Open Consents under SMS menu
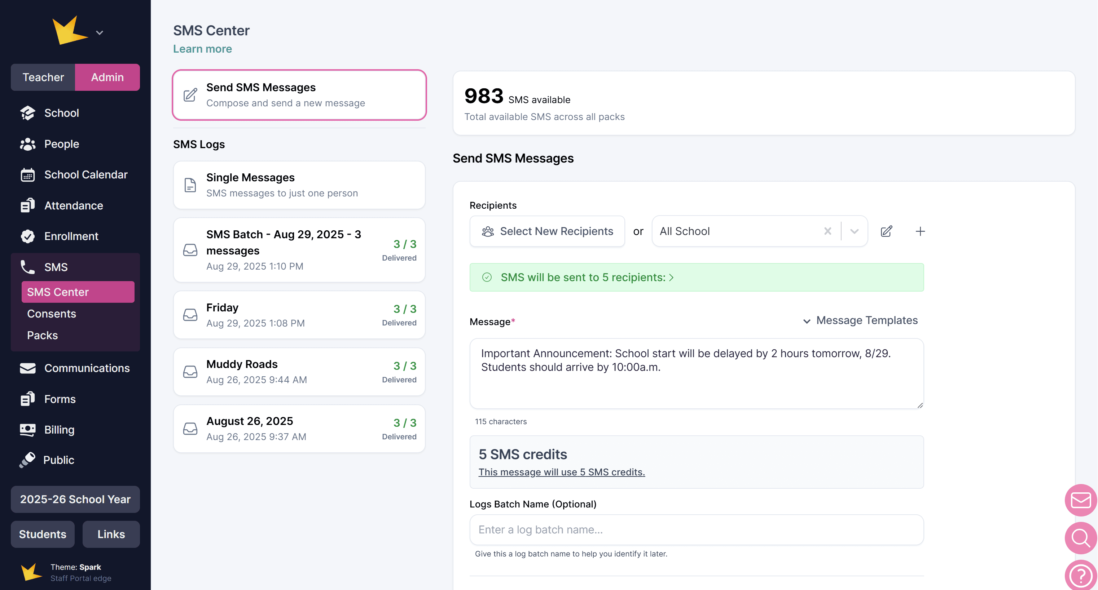The image size is (1098, 590). 52,314
